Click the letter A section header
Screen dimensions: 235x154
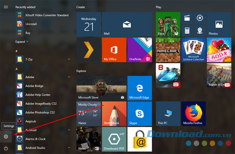[x=17, y=68]
